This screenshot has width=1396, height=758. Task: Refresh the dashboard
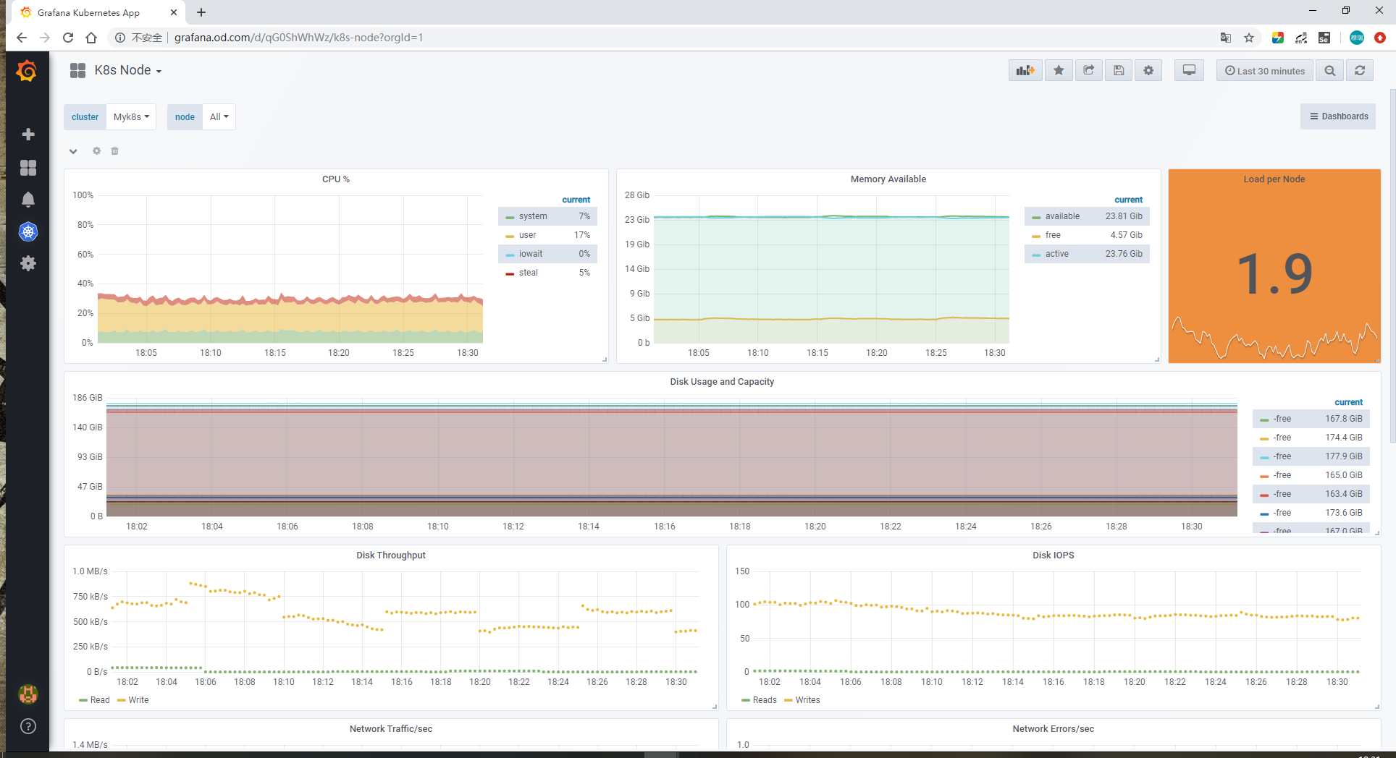(x=1360, y=70)
